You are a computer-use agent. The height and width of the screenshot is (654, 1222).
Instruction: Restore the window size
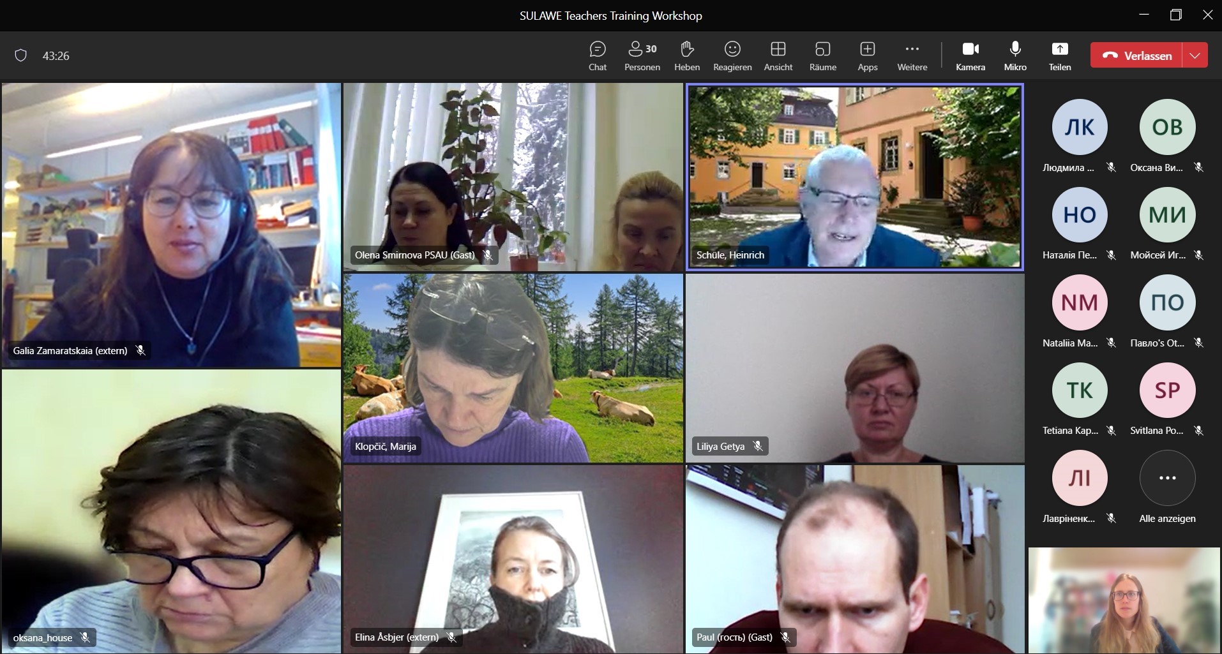pos(1175,15)
